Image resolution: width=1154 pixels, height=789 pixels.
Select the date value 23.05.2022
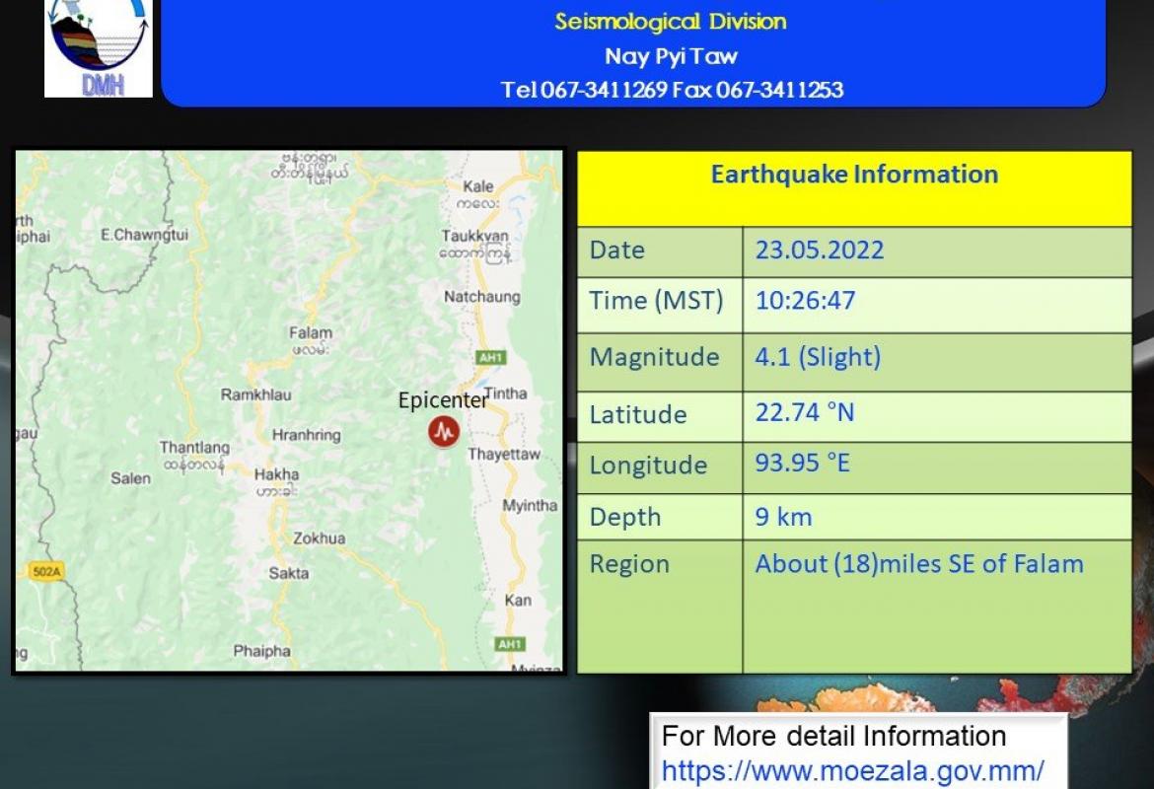(x=820, y=250)
